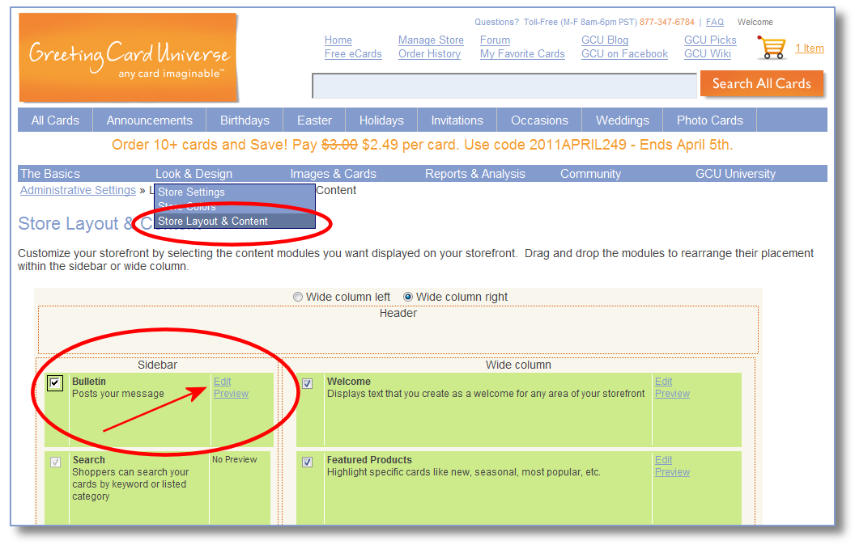This screenshot has width=855, height=549.
Task: Open GCU Wiki link
Action: [x=707, y=54]
